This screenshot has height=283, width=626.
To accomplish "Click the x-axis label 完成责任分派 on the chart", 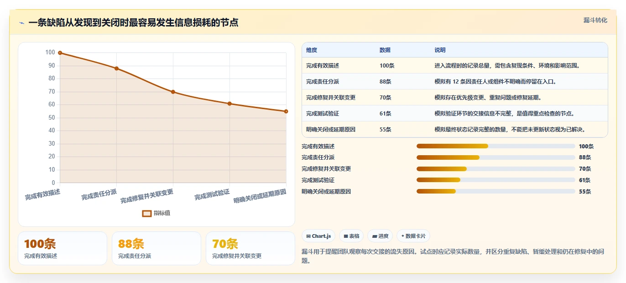I will click(99, 194).
